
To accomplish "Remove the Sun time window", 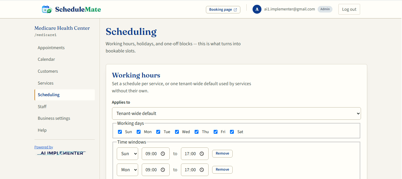I will [222, 153].
